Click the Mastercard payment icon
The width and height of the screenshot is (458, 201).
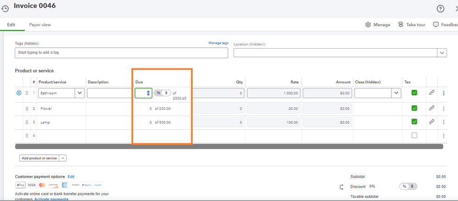[42, 185]
